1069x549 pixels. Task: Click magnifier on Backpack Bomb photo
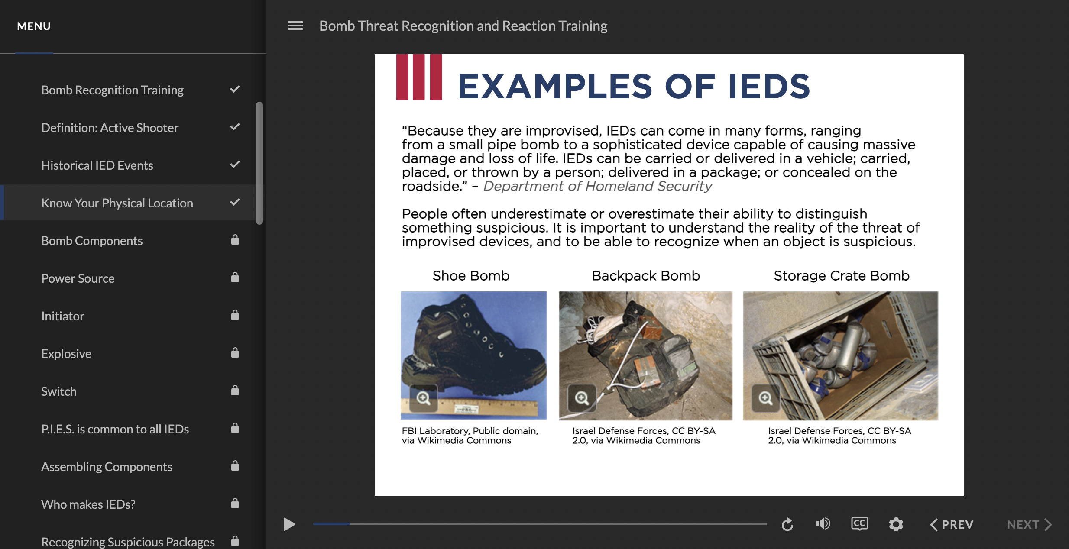[x=582, y=398]
